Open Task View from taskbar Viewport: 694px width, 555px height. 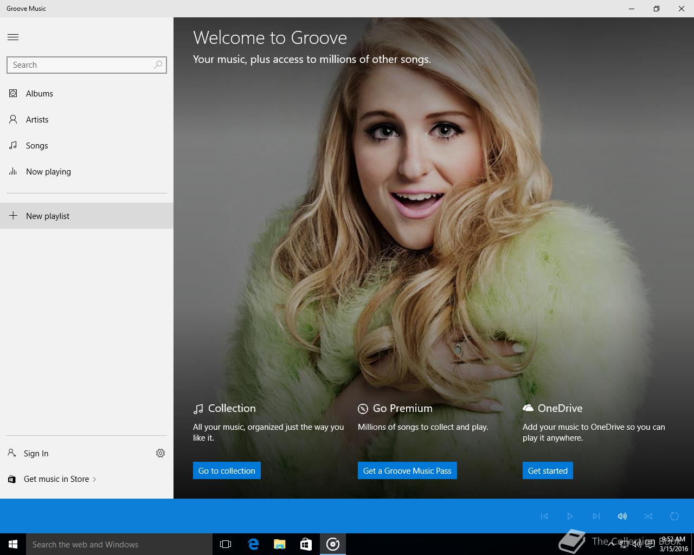(226, 544)
